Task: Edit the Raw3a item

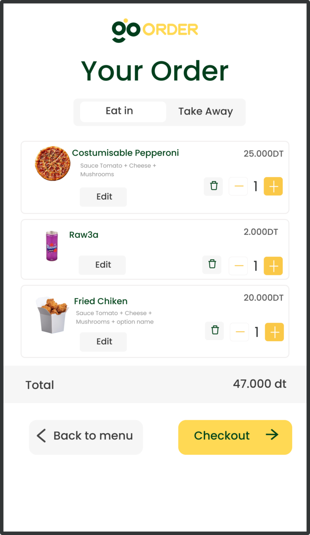Action: [x=103, y=265]
